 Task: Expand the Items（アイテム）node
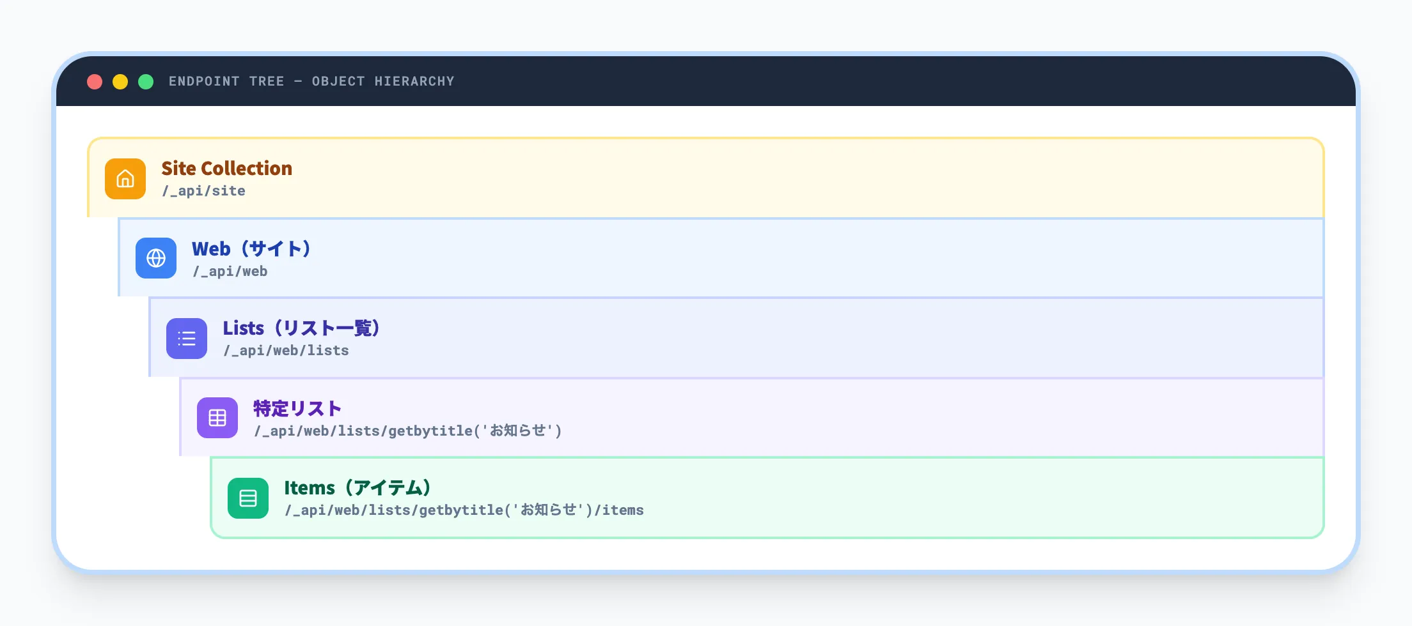click(x=358, y=487)
